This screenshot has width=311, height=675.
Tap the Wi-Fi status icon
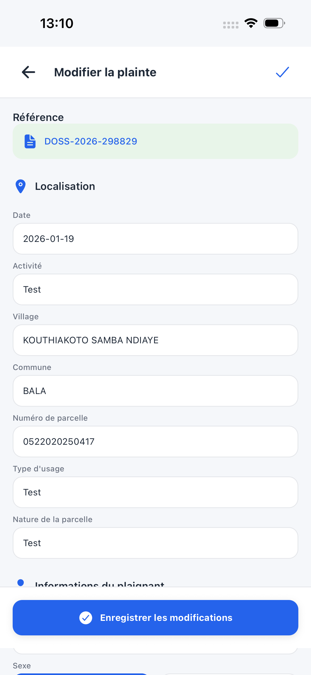click(x=251, y=23)
